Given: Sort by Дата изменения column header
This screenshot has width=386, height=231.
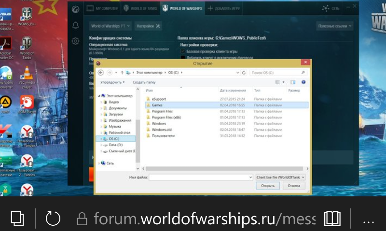Looking at the screenshot, I should pyautogui.click(x=233, y=90).
